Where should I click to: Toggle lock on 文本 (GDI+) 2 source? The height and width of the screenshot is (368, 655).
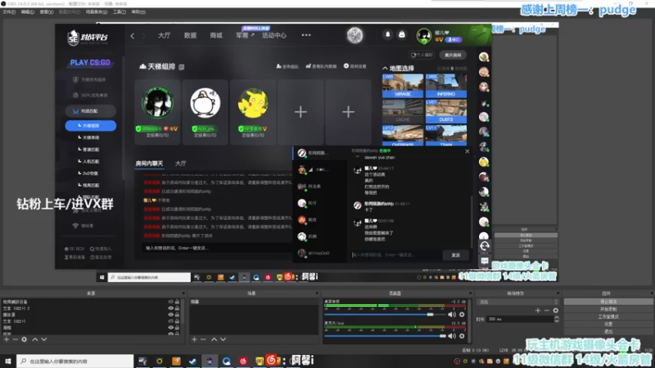177,308
